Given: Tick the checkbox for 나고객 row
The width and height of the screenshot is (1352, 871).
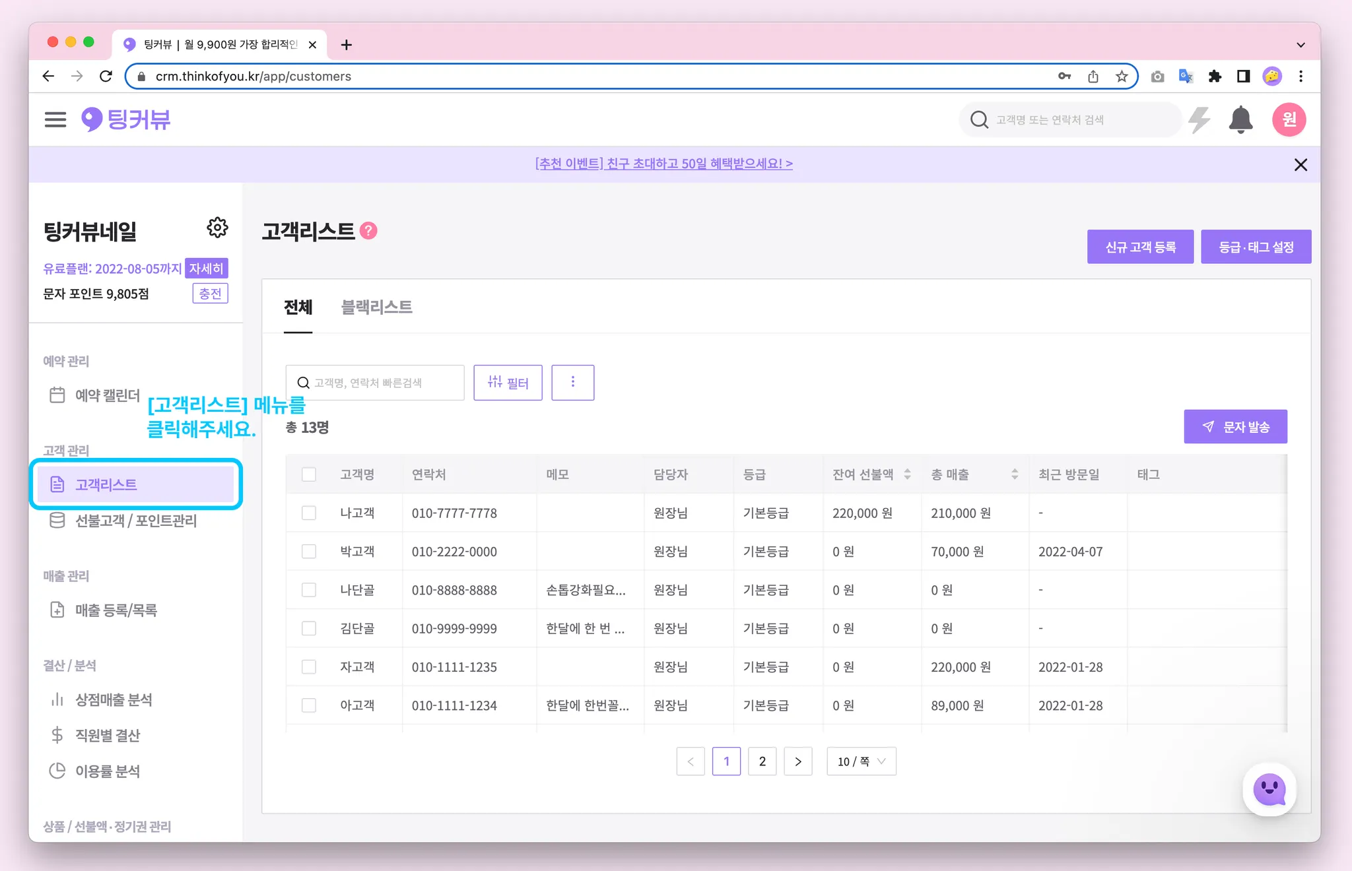Looking at the screenshot, I should coord(309,513).
